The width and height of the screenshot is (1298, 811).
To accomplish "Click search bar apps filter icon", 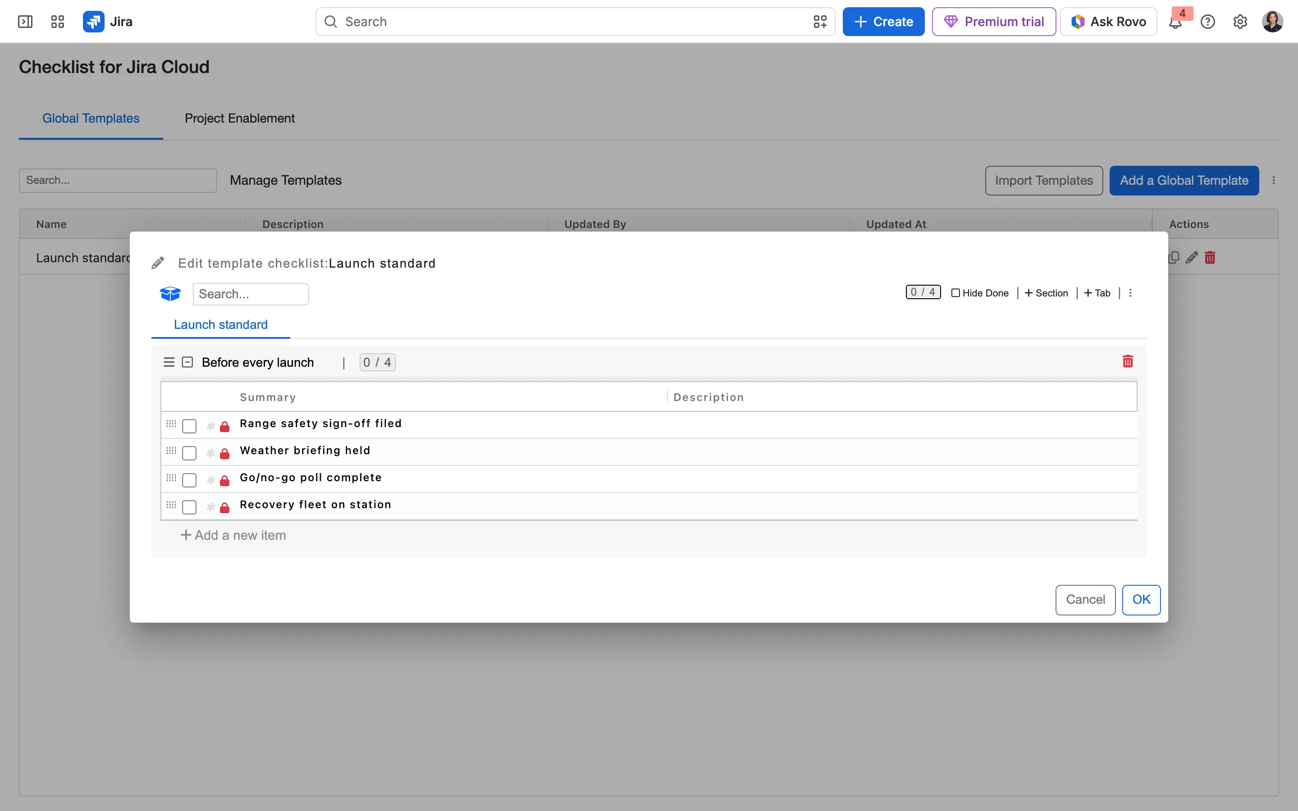I will (x=819, y=22).
